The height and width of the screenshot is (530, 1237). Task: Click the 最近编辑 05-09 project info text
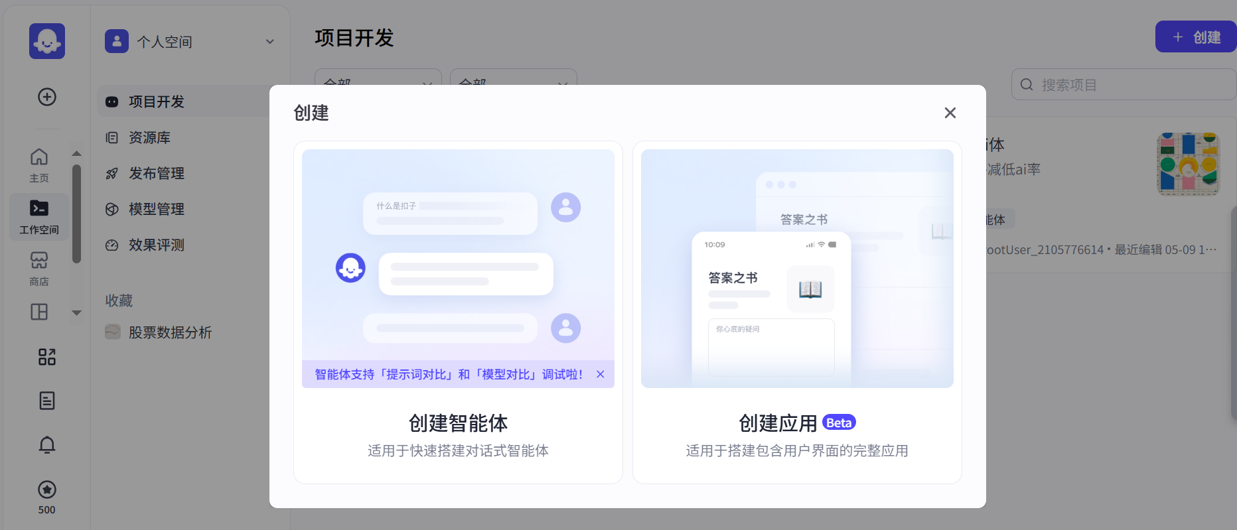coord(1165,250)
